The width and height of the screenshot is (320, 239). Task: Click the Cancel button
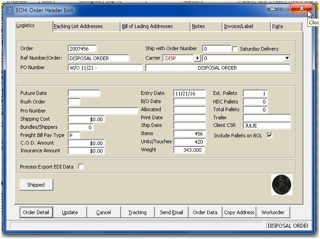pos(104,212)
